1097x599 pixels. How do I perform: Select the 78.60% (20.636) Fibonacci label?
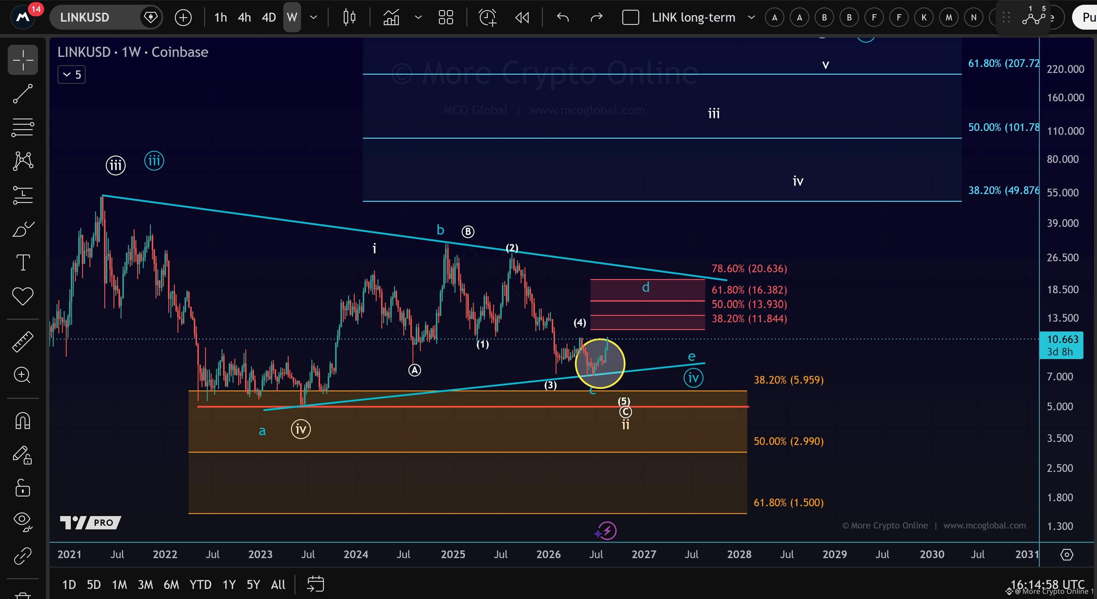(749, 268)
